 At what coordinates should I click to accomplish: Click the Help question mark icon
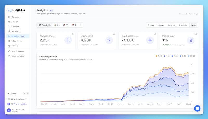click(x=9, y=51)
